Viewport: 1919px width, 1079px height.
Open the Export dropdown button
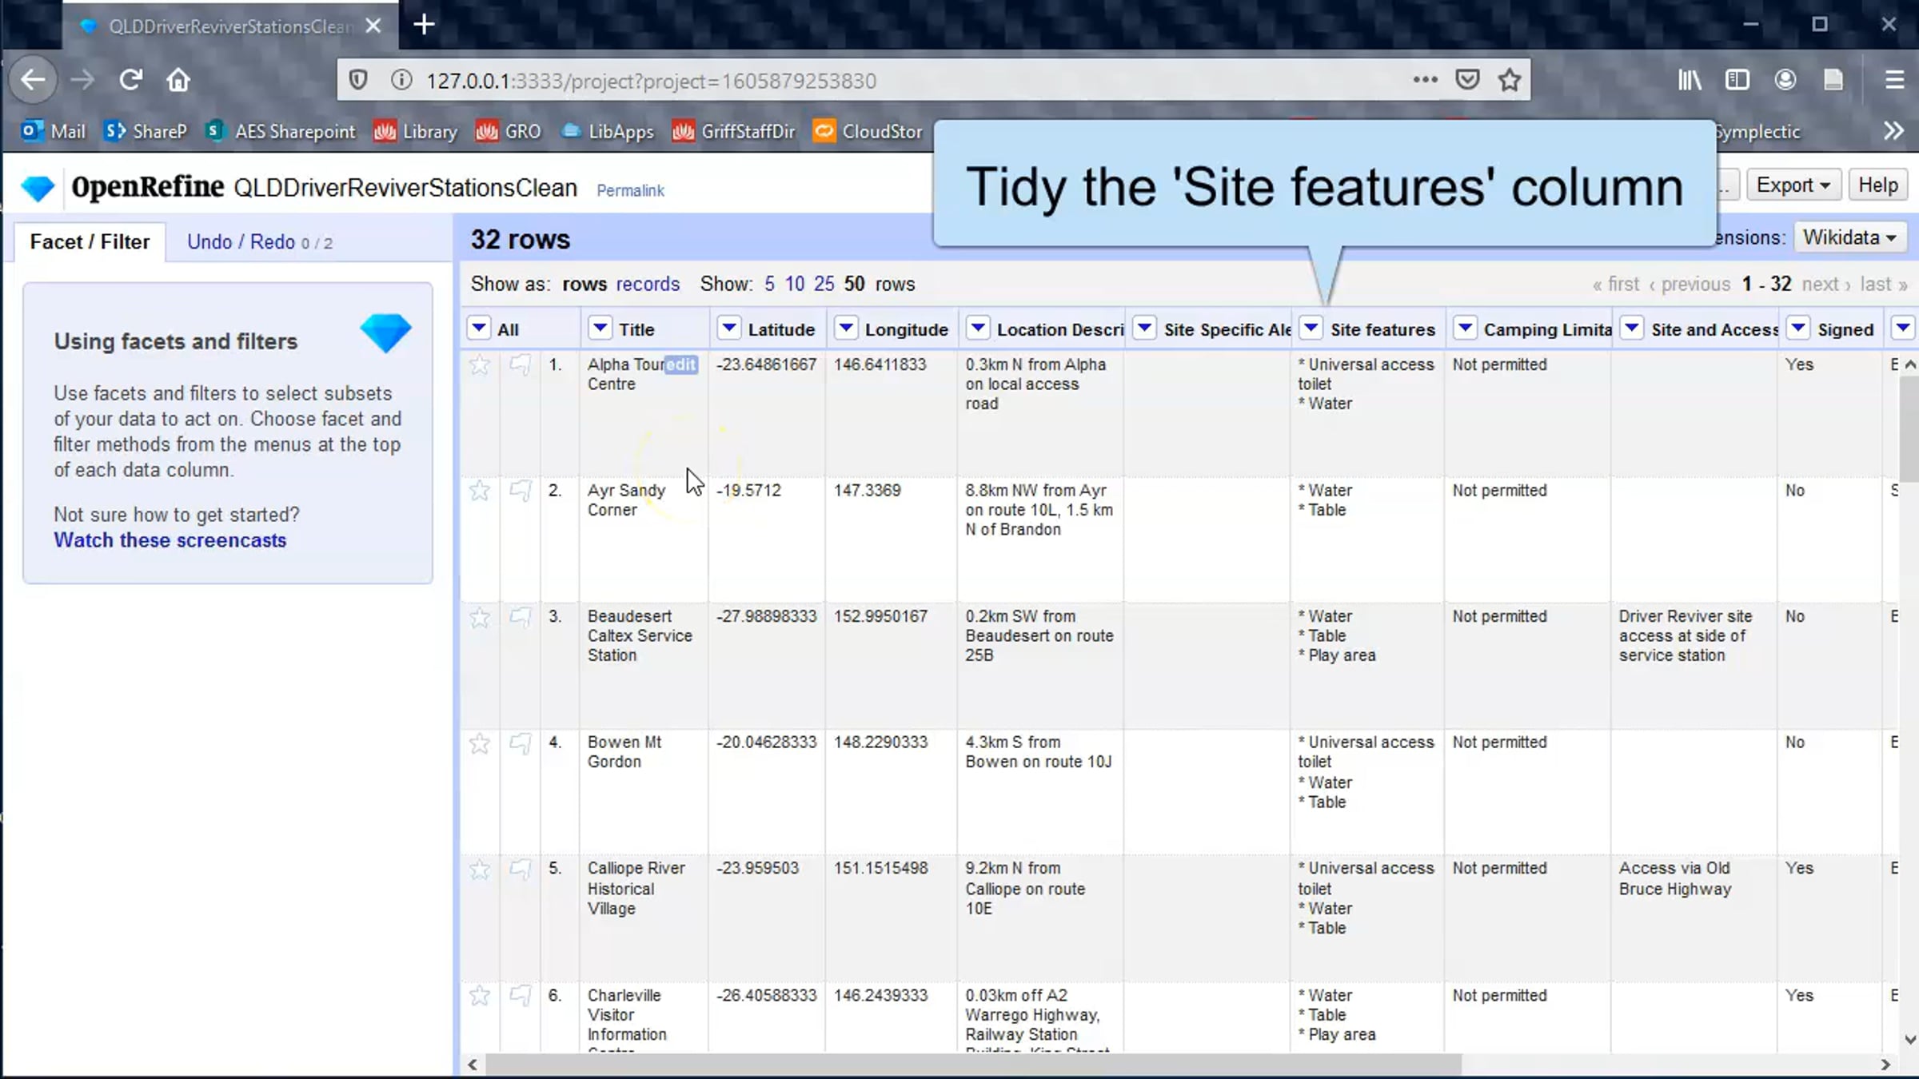pyautogui.click(x=1793, y=185)
